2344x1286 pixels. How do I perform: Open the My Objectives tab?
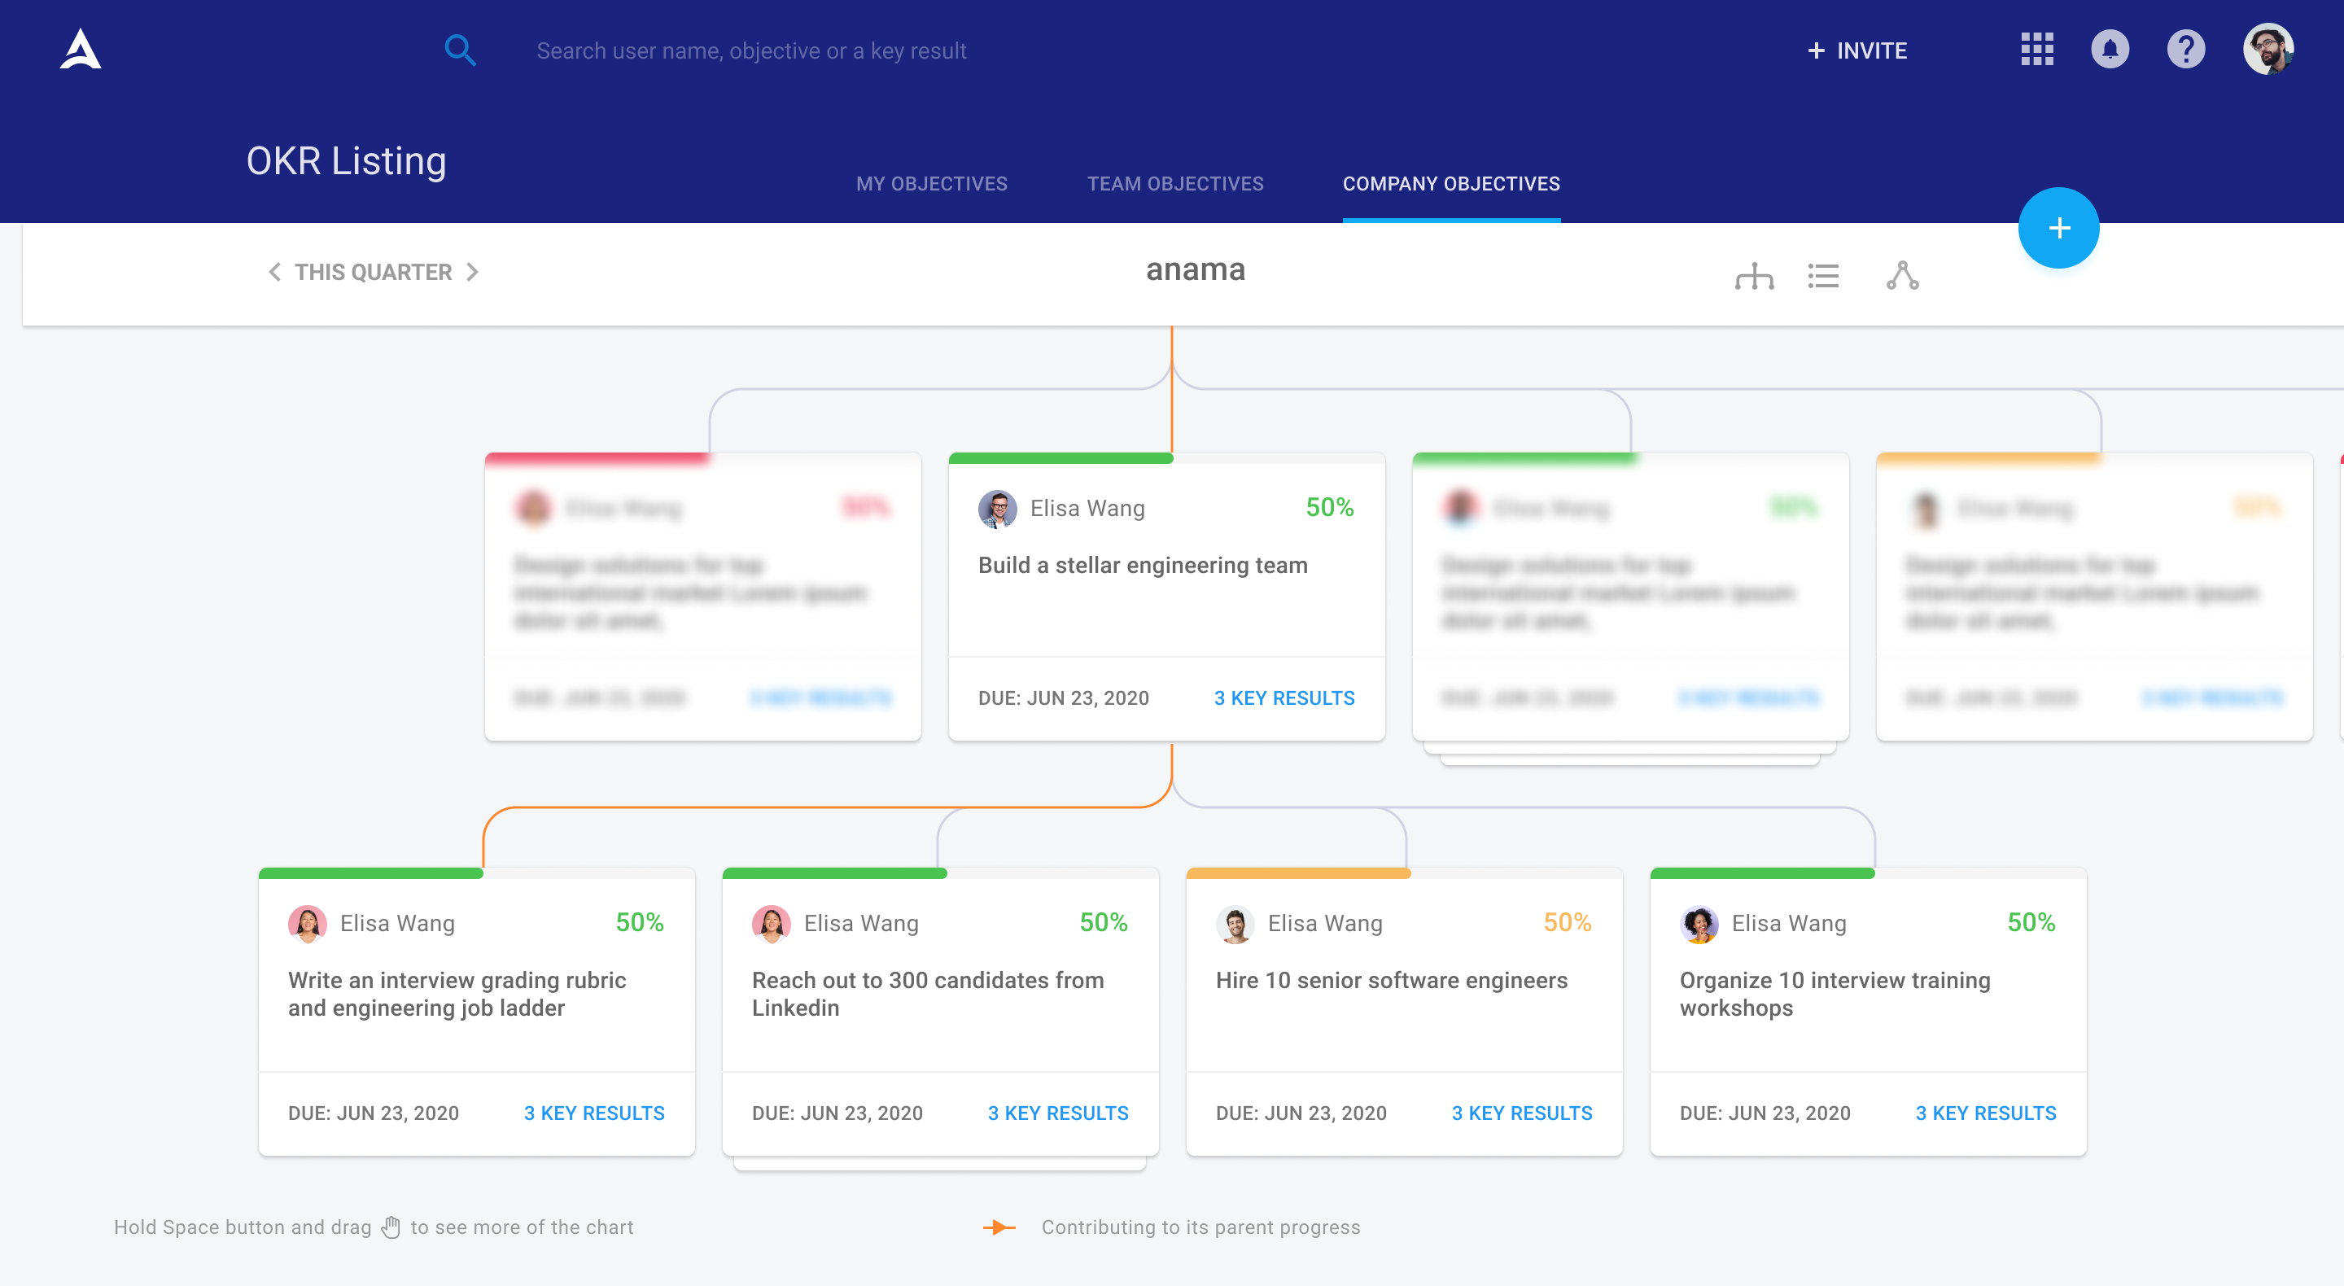(931, 184)
